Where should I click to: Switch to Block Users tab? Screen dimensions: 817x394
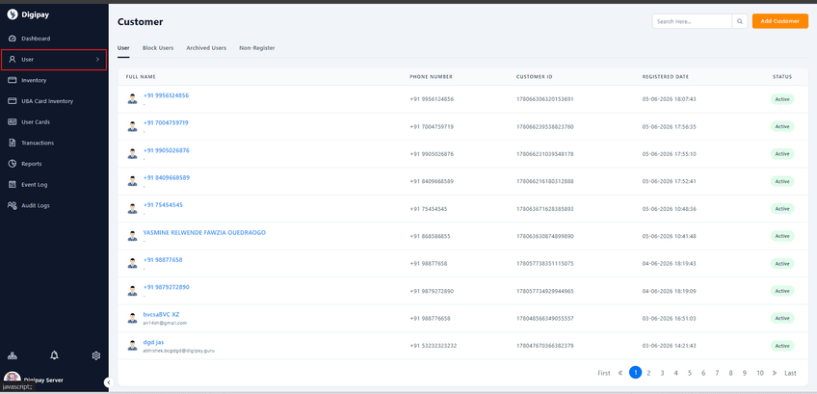click(158, 48)
